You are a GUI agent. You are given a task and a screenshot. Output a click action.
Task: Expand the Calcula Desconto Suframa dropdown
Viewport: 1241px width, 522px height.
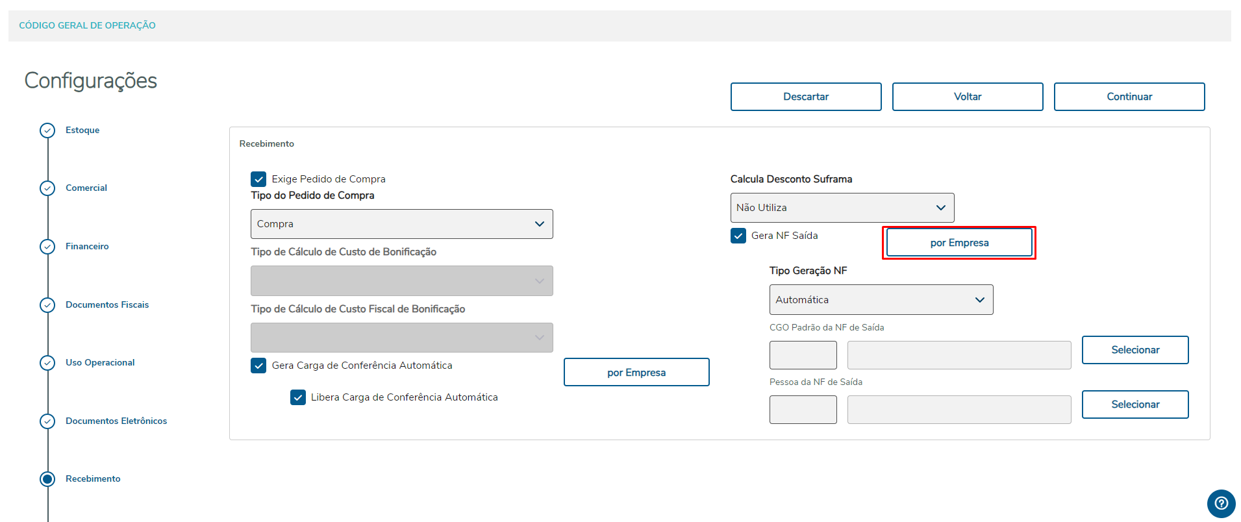coord(842,208)
